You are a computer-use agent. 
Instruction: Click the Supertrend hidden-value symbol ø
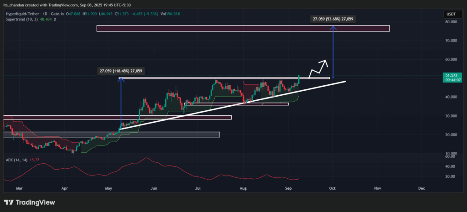tap(54, 19)
